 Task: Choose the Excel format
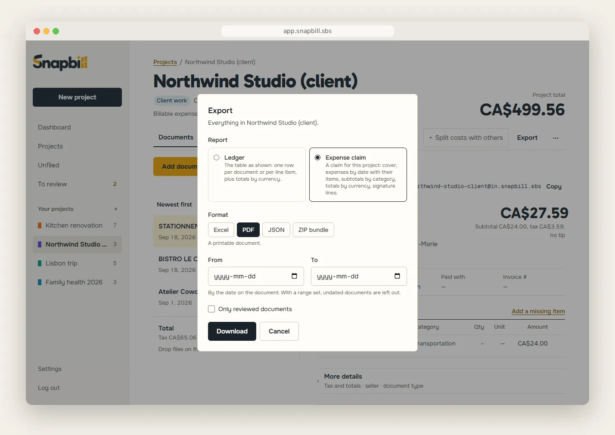[x=221, y=230]
